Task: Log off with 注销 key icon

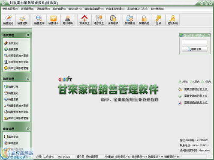Action: [x=158, y=20]
